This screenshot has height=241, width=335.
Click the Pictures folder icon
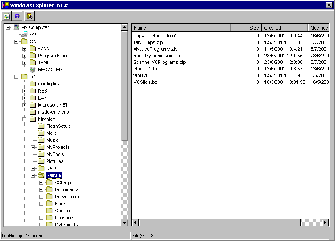point(41,161)
